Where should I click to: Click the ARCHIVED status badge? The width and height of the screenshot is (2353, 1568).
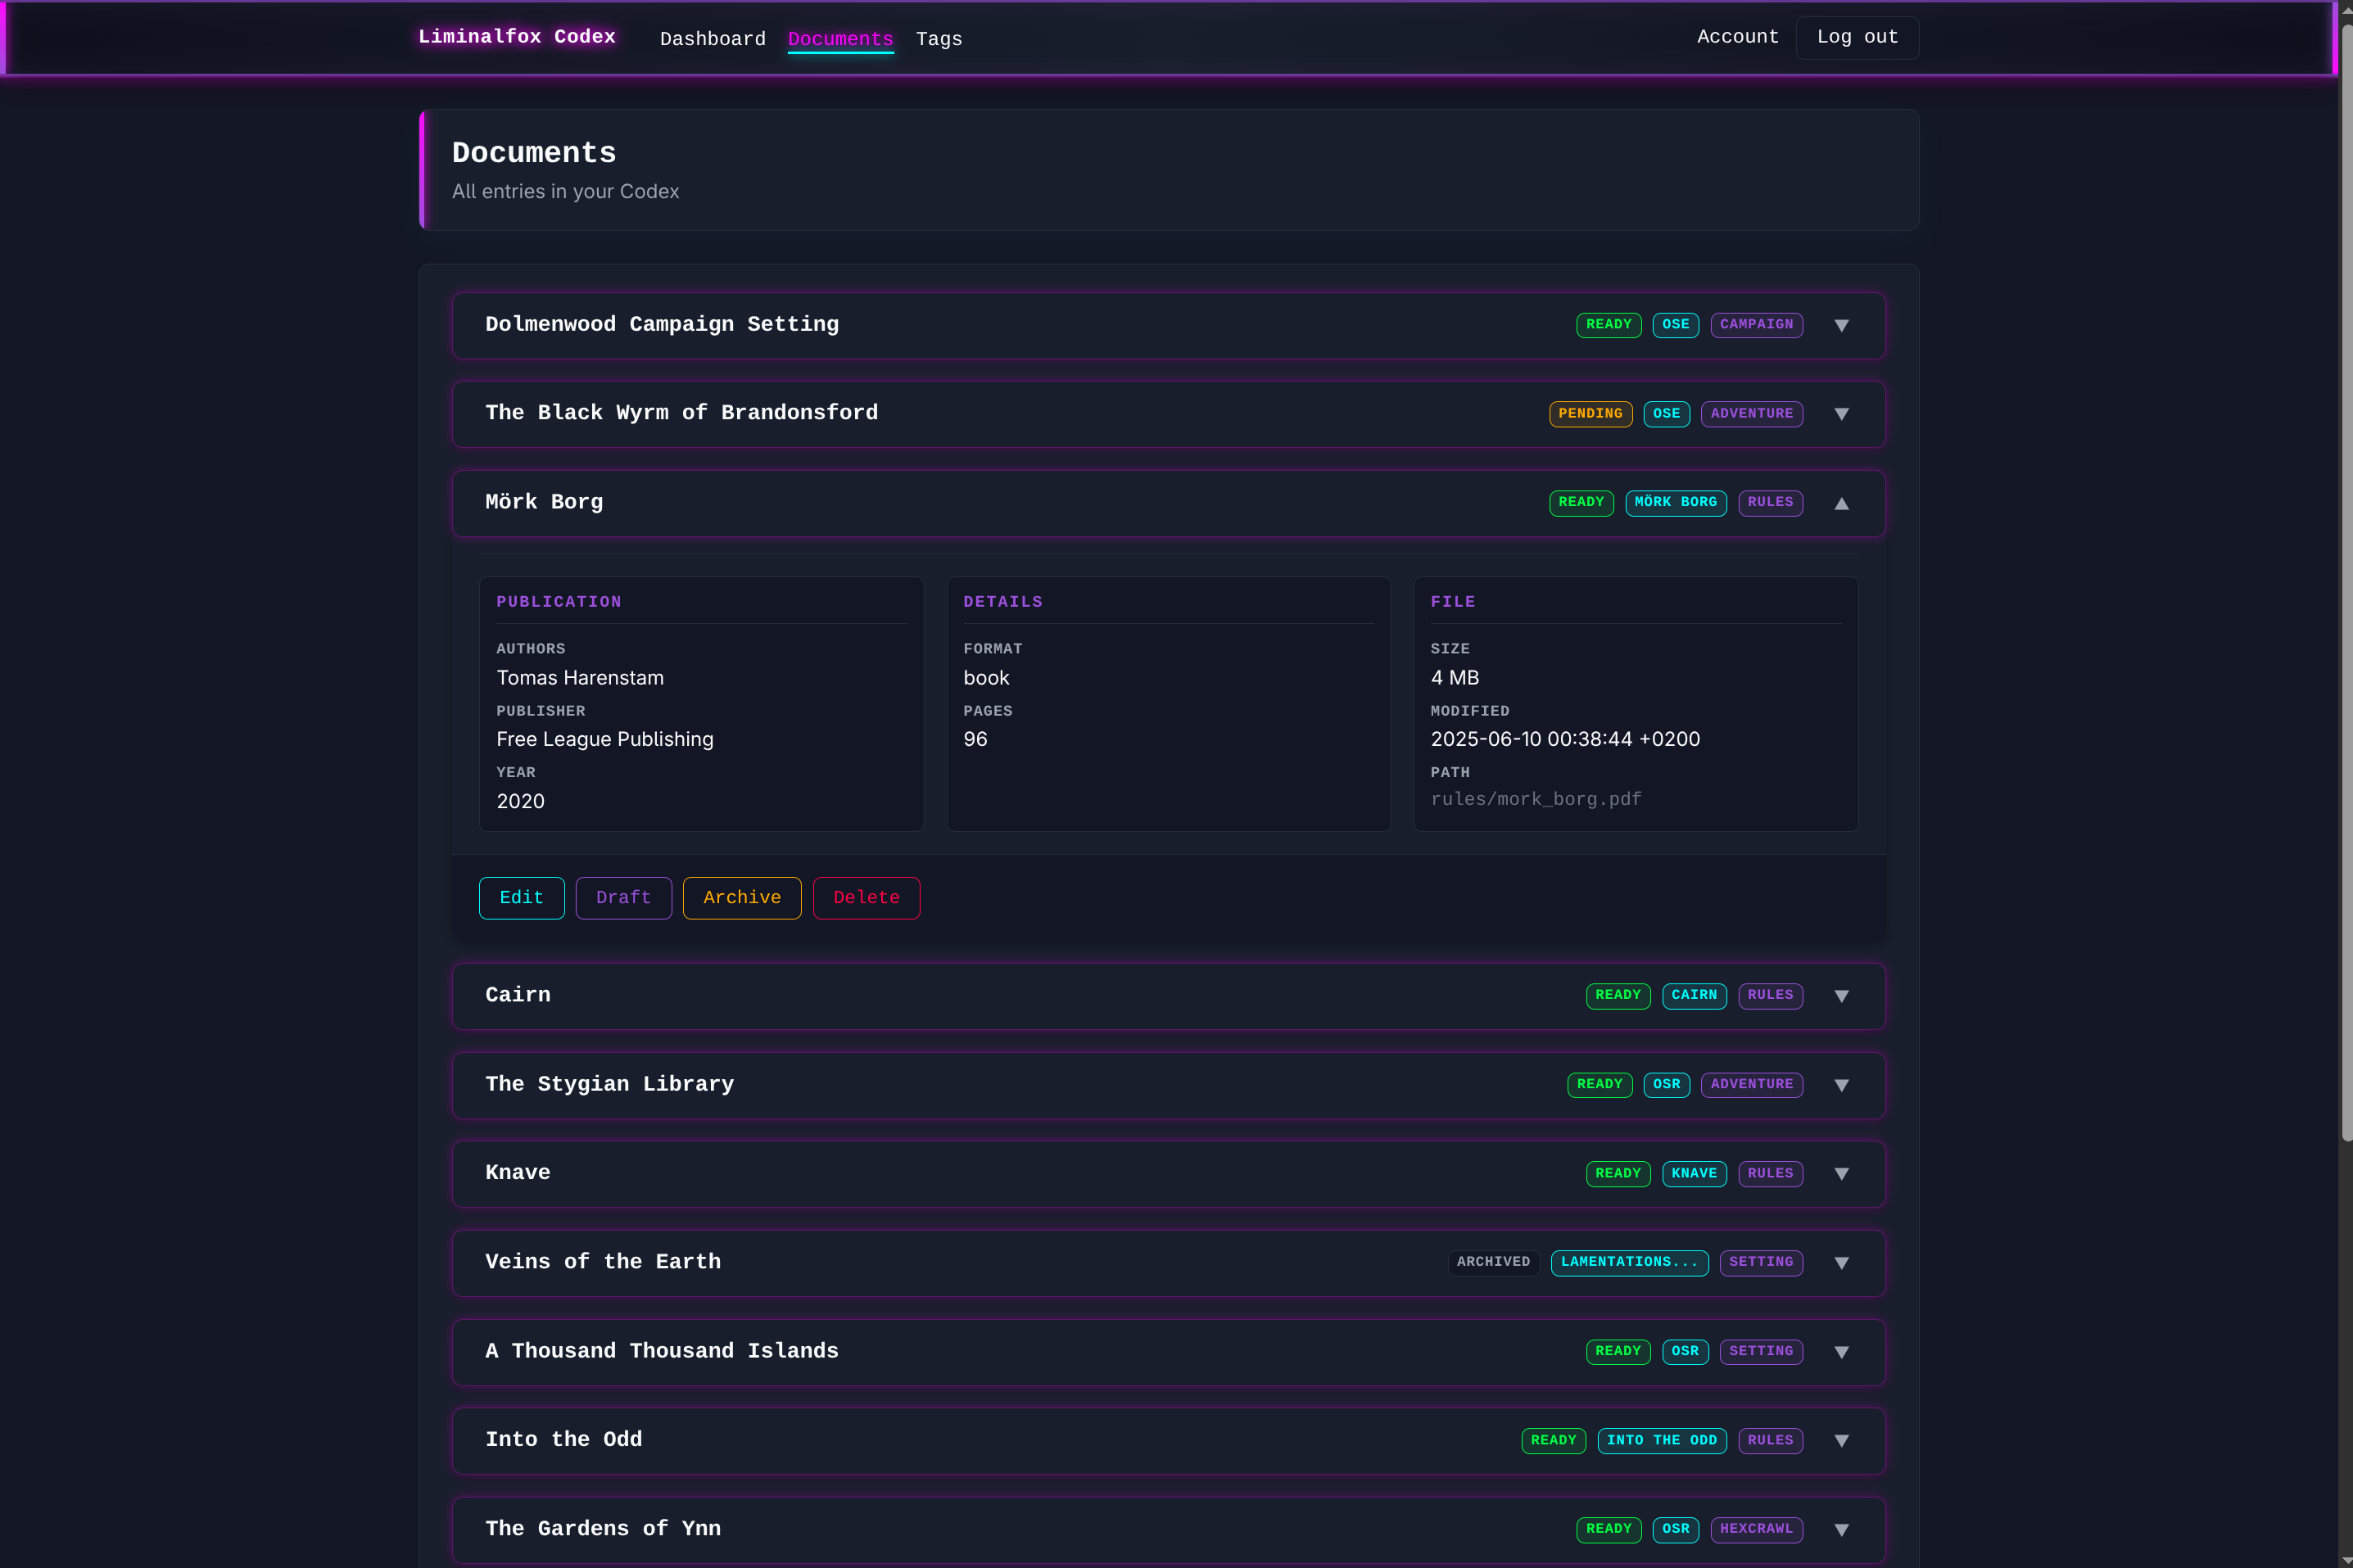pyautogui.click(x=1493, y=1263)
